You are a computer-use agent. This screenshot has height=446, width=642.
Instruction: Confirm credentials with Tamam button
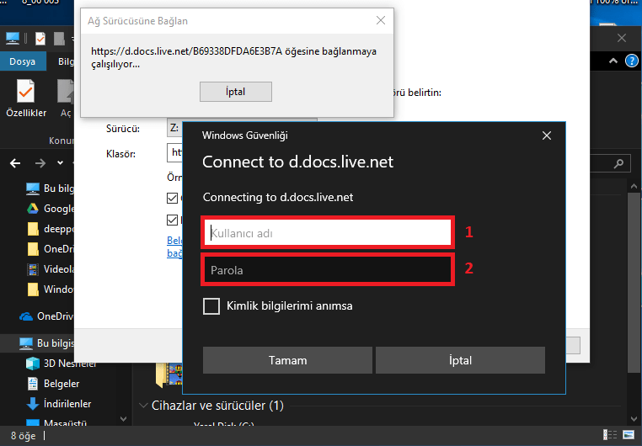coord(287,360)
